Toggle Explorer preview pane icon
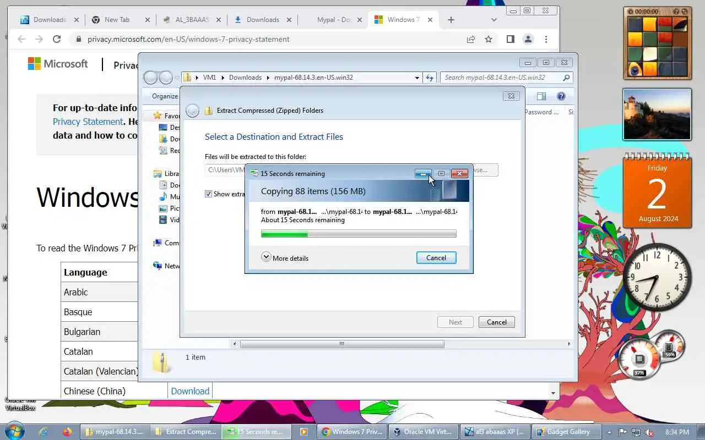705x440 pixels. tap(541, 96)
